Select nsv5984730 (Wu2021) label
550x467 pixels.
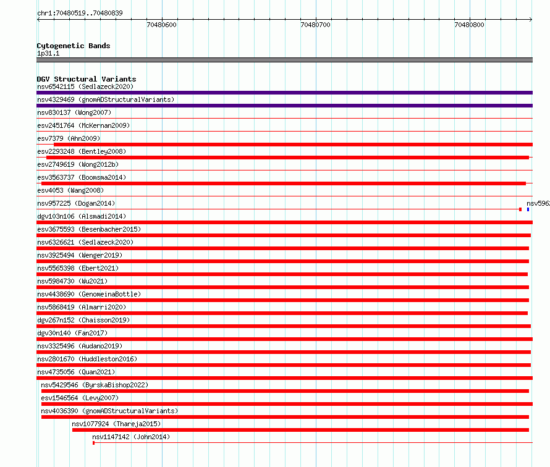pyautogui.click(x=72, y=281)
